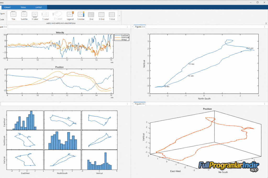Add an X-Label using the ribbon icon
Image resolution: width=268 pixels, height=178 pixels.
tap(35, 15)
